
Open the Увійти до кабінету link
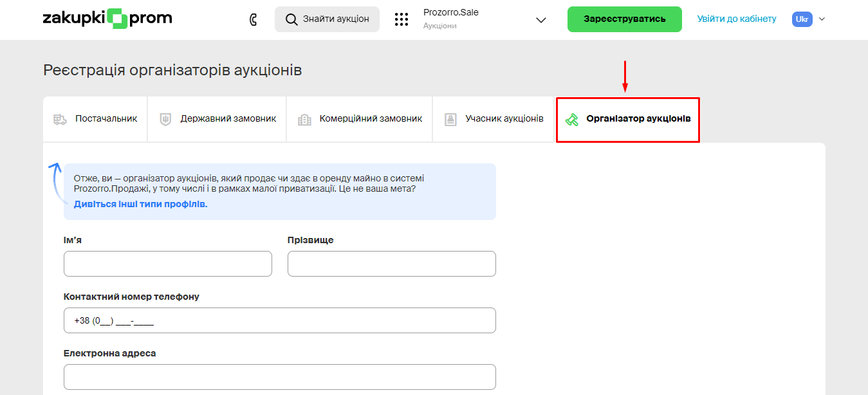pos(737,19)
